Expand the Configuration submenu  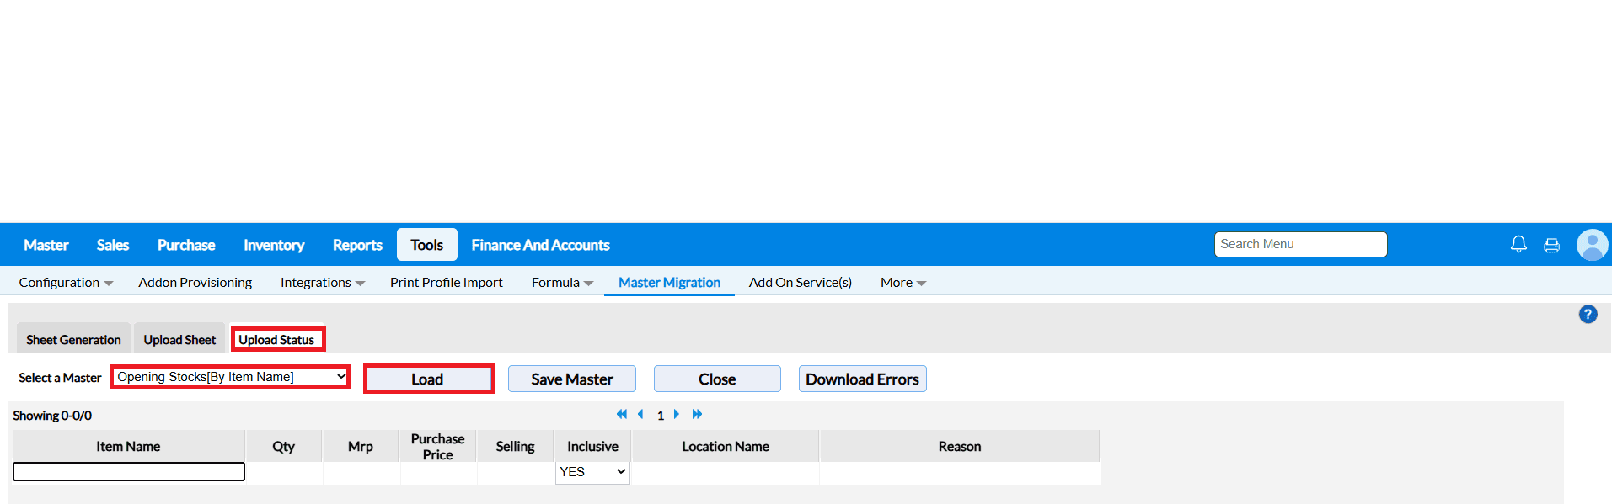66,283
